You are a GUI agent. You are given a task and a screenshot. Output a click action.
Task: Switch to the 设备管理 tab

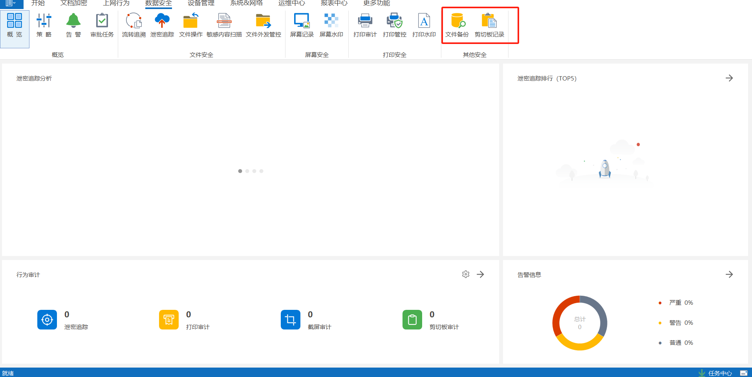(x=201, y=3)
